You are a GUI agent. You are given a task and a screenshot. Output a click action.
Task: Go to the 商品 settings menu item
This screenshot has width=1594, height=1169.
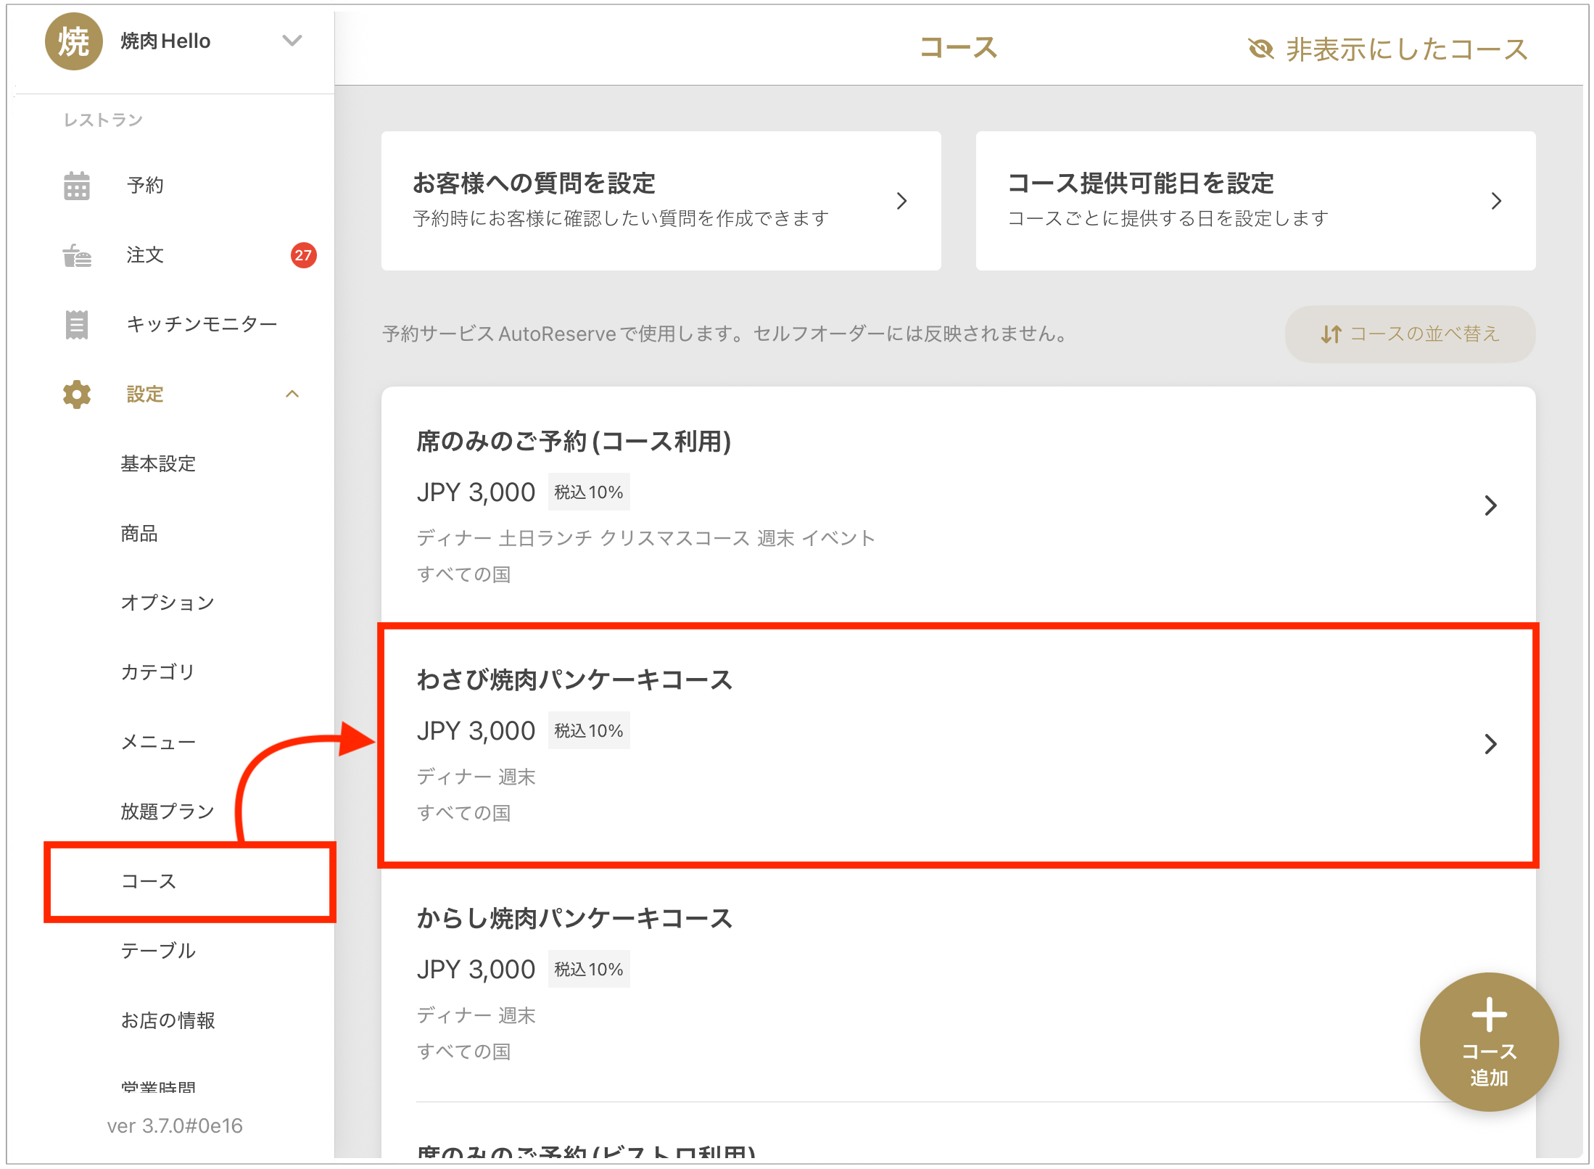(139, 534)
